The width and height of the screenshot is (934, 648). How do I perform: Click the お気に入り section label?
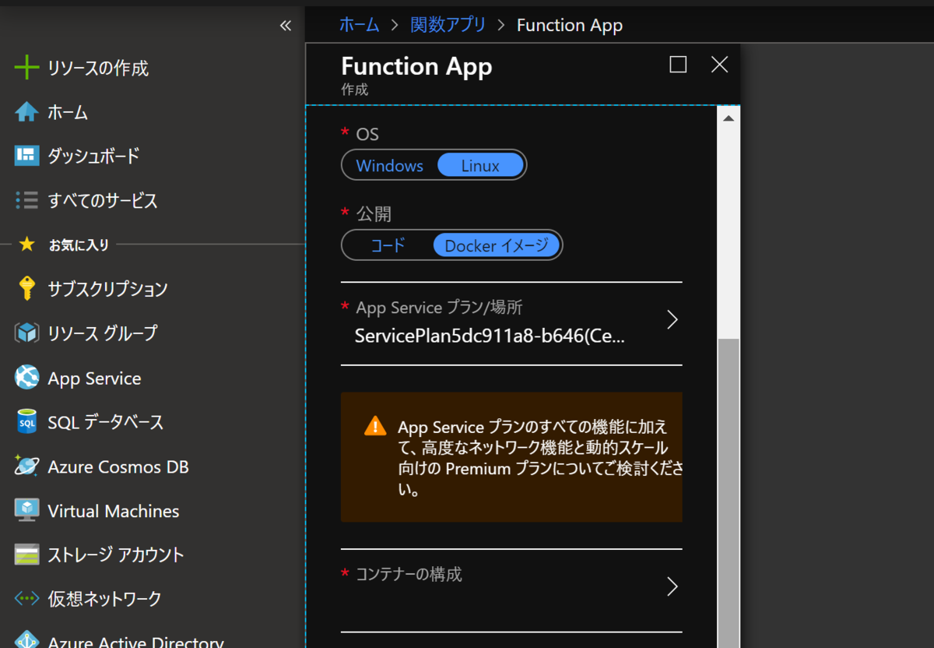coord(79,245)
